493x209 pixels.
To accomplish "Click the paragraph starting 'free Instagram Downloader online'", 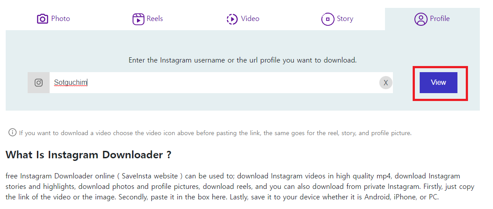I will (240, 187).
